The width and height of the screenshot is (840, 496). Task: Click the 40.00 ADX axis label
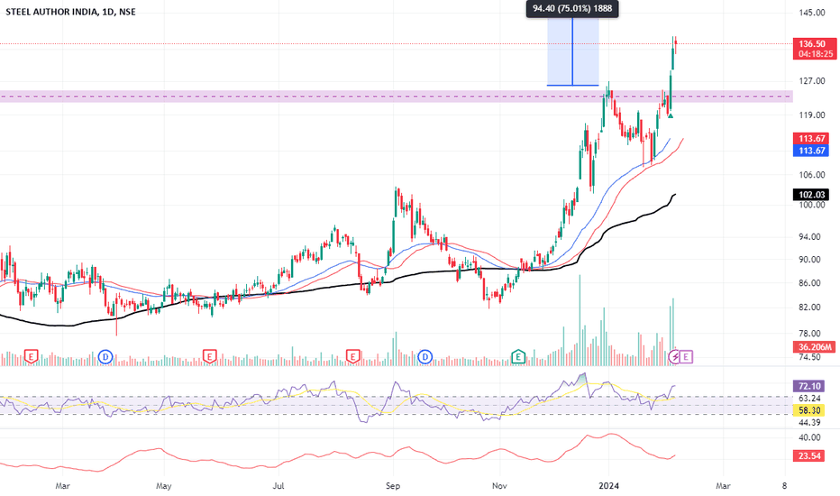(x=809, y=437)
